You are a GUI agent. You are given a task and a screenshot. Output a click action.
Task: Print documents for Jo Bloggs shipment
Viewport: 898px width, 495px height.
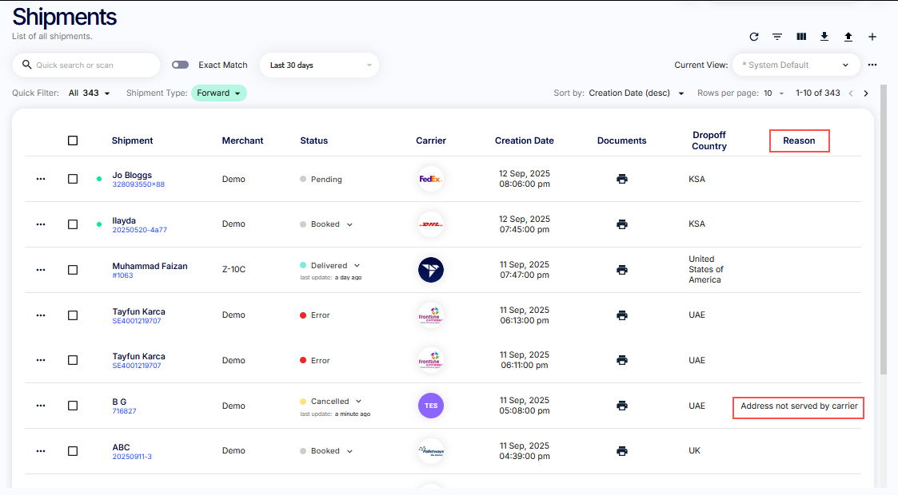621,179
